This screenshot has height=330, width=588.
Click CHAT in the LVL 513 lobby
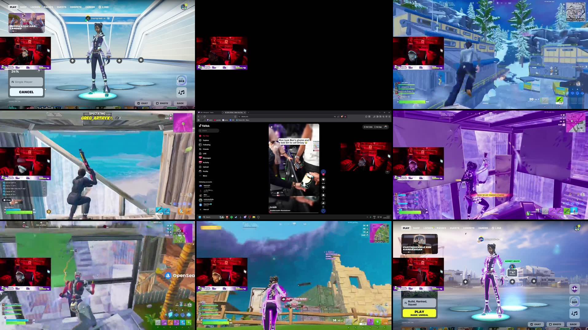142,103
